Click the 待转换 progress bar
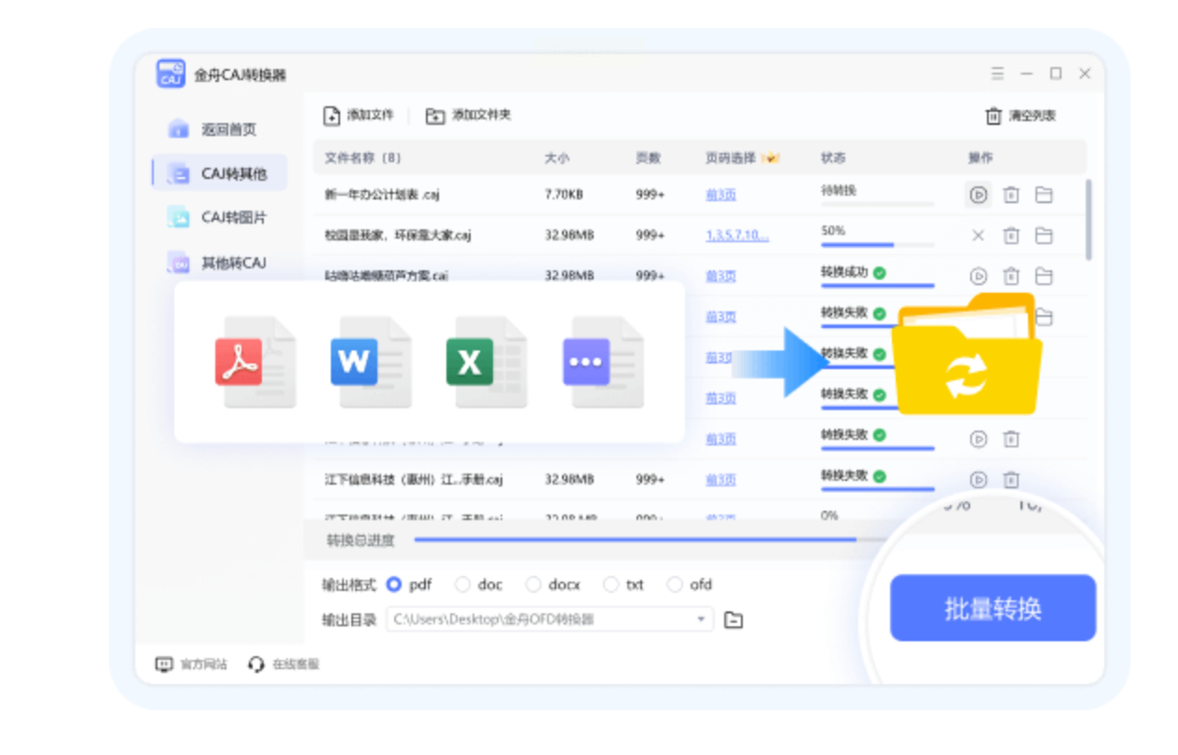 [877, 204]
